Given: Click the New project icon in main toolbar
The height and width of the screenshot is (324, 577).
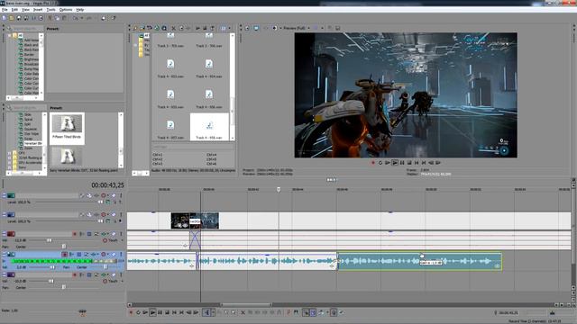Looking at the screenshot, I should click(x=4, y=18).
